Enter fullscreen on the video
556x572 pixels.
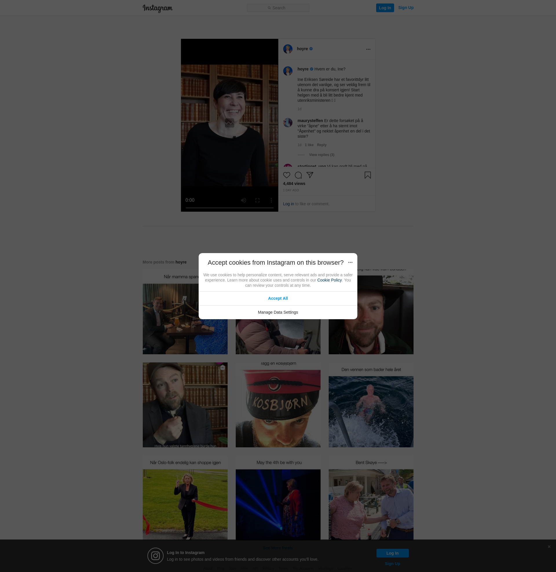[257, 200]
